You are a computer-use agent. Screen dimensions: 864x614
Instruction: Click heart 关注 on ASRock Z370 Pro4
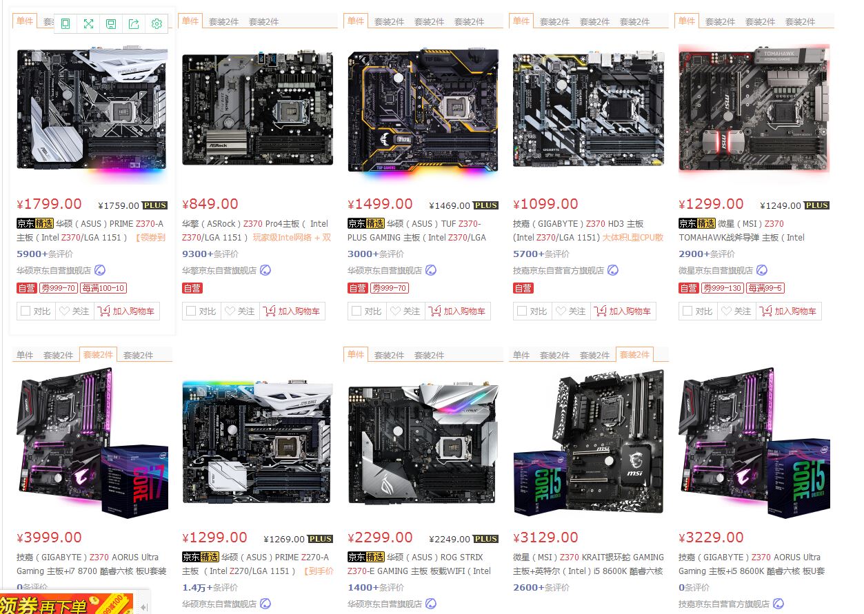coord(240,311)
